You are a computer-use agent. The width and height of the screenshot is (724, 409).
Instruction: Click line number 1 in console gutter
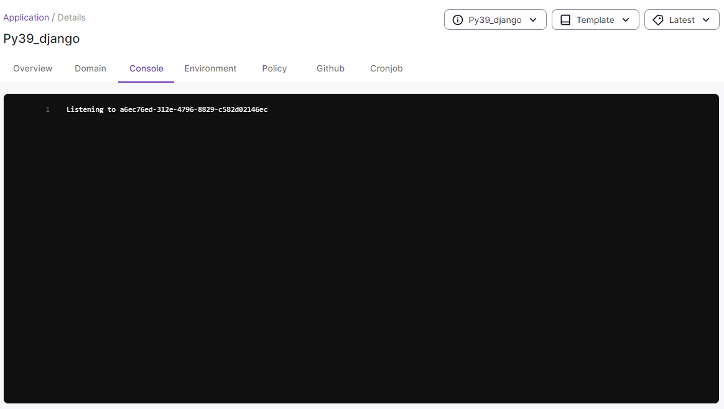click(47, 109)
